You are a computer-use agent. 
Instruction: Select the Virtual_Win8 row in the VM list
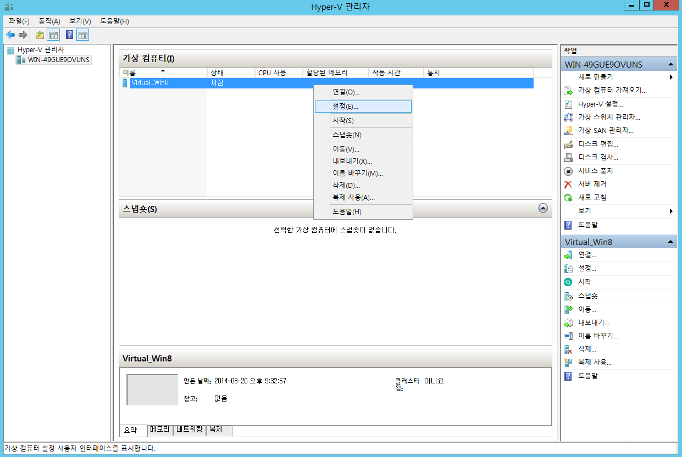coord(326,83)
